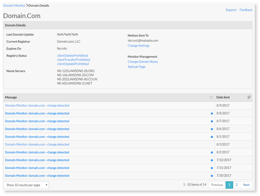The image size is (260, 196).
Task: Click the 1 - 10 items of 14 text
Action: [x=195, y=185]
